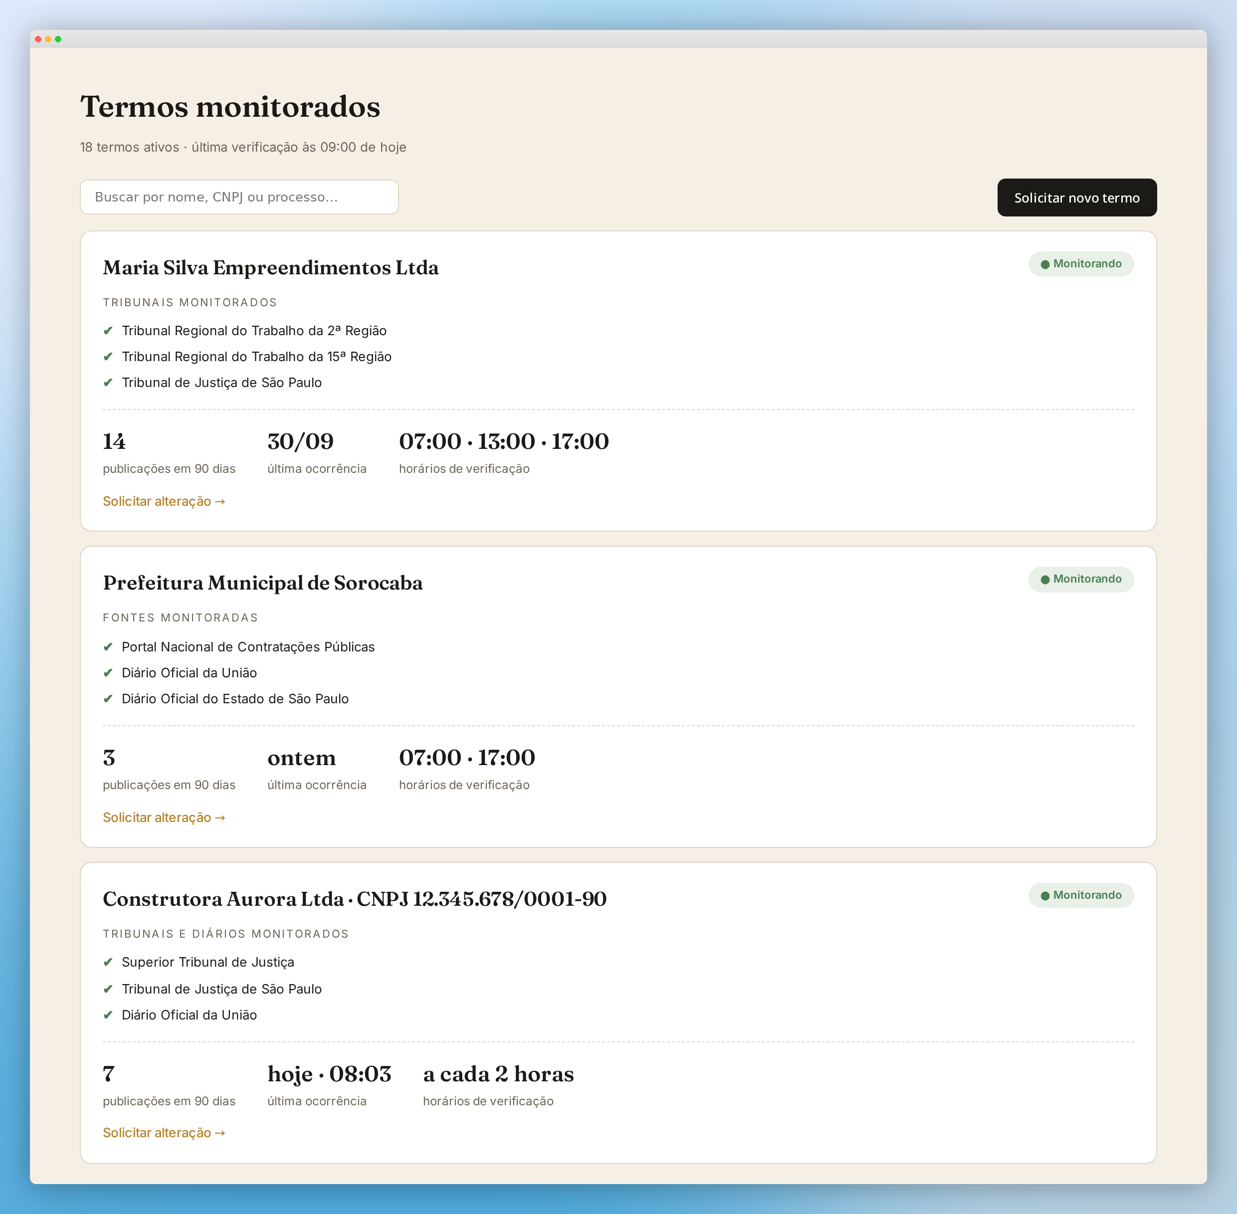
Task: Minimize the window with the yellow button
Action: click(x=48, y=39)
